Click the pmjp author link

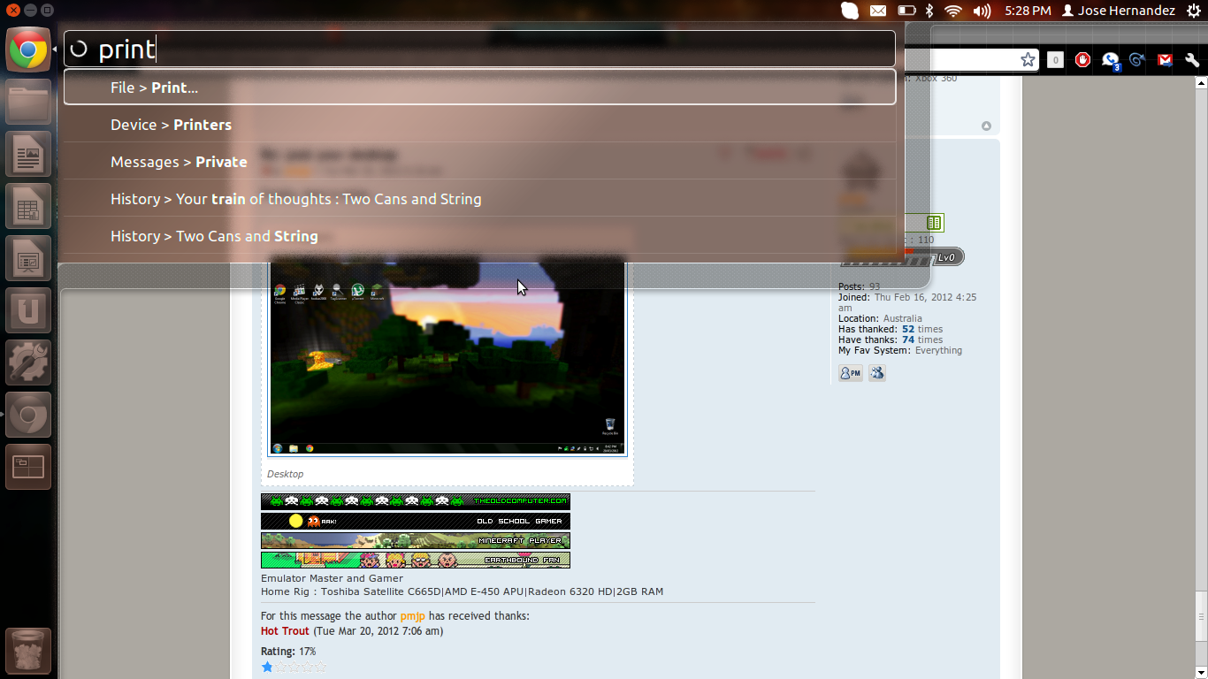tap(412, 616)
